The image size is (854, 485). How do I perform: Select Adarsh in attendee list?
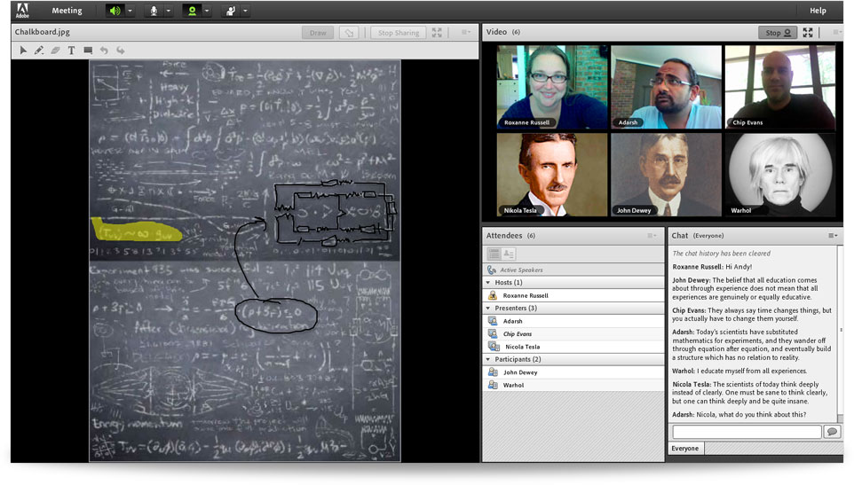point(573,321)
